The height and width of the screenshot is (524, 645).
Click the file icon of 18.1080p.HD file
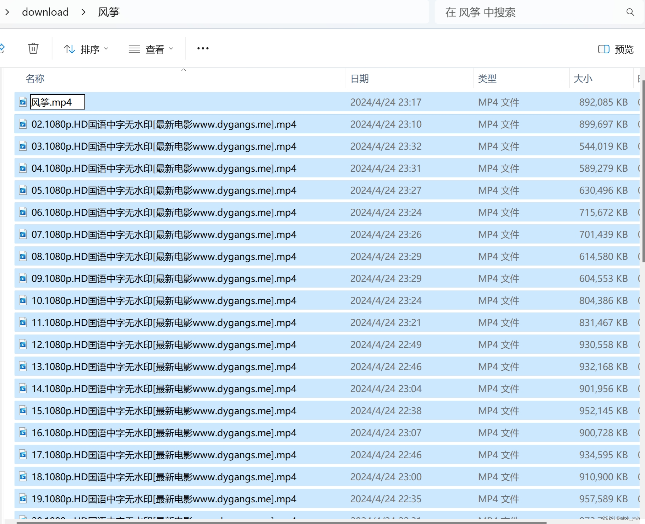[23, 477]
